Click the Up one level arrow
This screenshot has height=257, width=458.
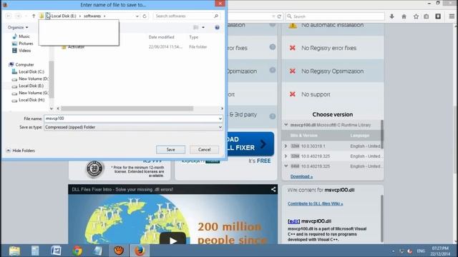pyautogui.click(x=34, y=16)
